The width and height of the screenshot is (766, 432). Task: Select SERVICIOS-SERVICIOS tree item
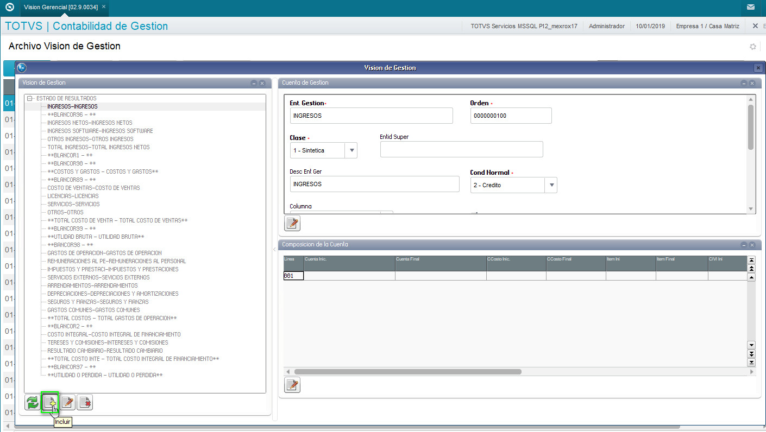[73, 204]
